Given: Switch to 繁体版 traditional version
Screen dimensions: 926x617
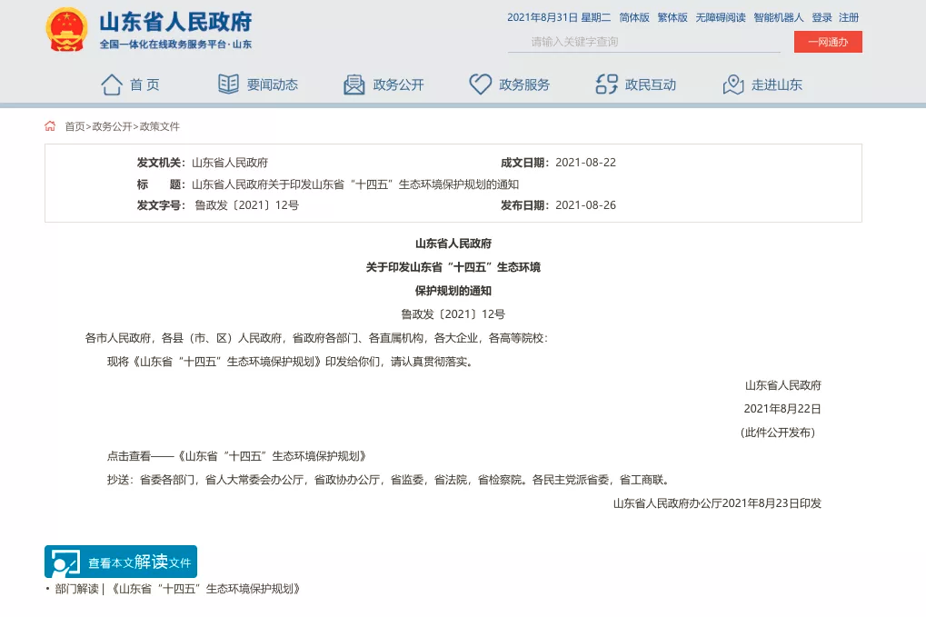Looking at the screenshot, I should [x=672, y=17].
